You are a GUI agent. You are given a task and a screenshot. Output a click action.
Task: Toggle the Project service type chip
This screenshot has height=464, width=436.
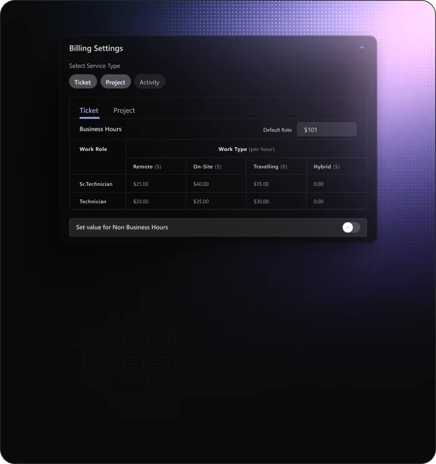pyautogui.click(x=116, y=82)
